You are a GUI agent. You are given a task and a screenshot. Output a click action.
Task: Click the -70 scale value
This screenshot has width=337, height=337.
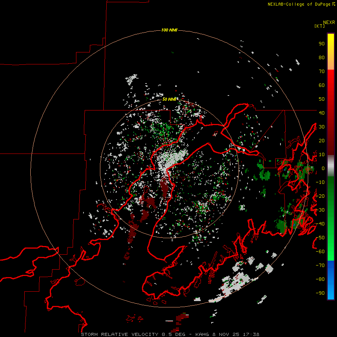[x=320, y=265]
